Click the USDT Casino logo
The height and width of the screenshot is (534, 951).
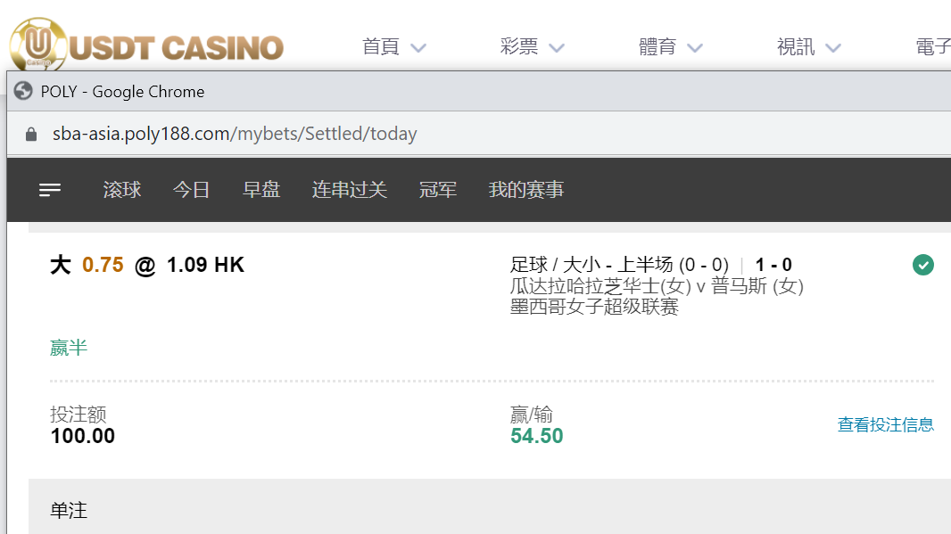(x=146, y=45)
